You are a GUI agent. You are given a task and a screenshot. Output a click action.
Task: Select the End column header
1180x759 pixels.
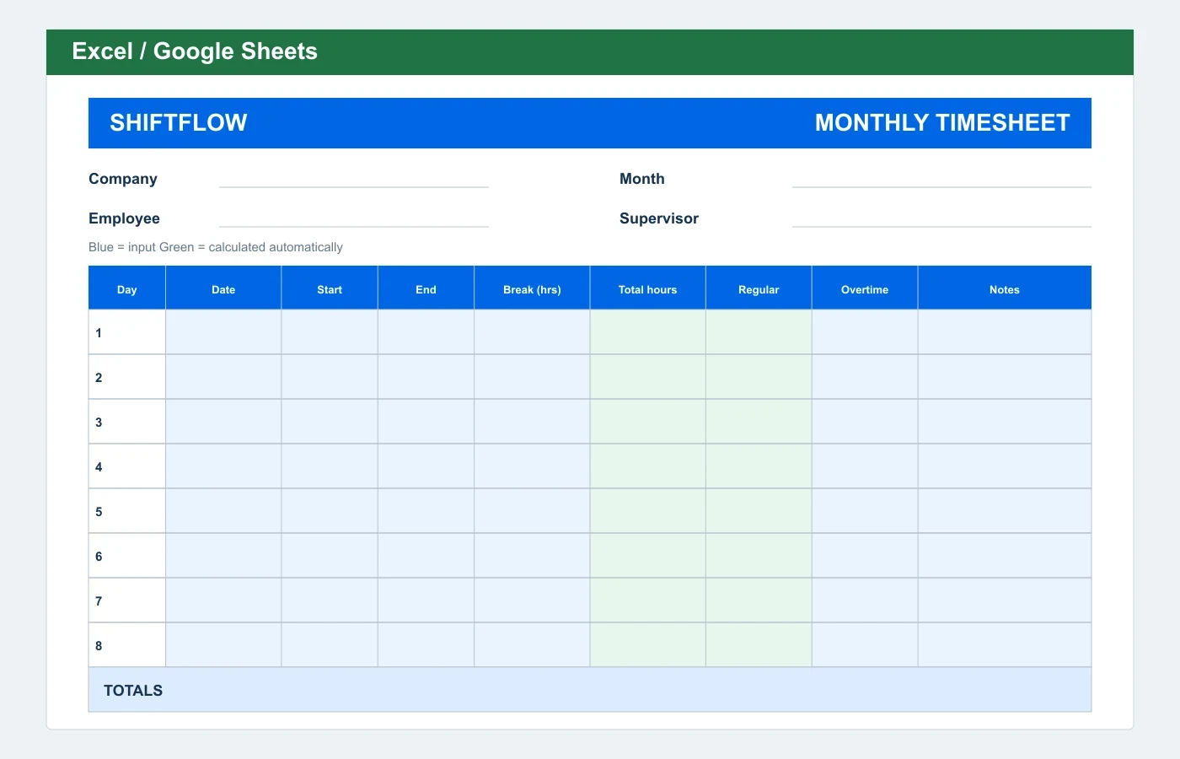click(x=426, y=288)
